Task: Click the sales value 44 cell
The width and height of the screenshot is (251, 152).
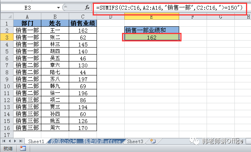Action: pyautogui.click(x=83, y=72)
